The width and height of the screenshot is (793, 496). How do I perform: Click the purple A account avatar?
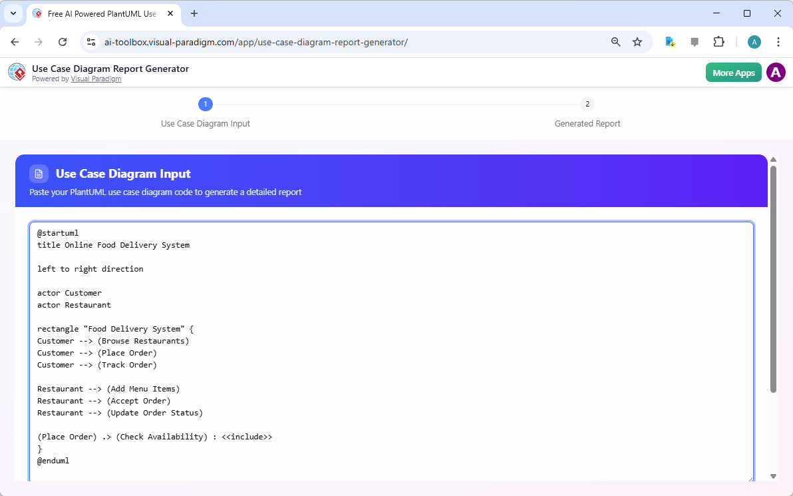(x=776, y=72)
